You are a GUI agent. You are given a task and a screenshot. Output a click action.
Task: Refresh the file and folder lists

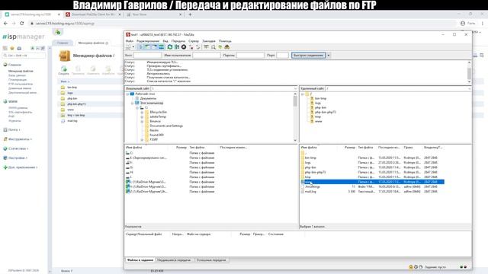[170, 47]
